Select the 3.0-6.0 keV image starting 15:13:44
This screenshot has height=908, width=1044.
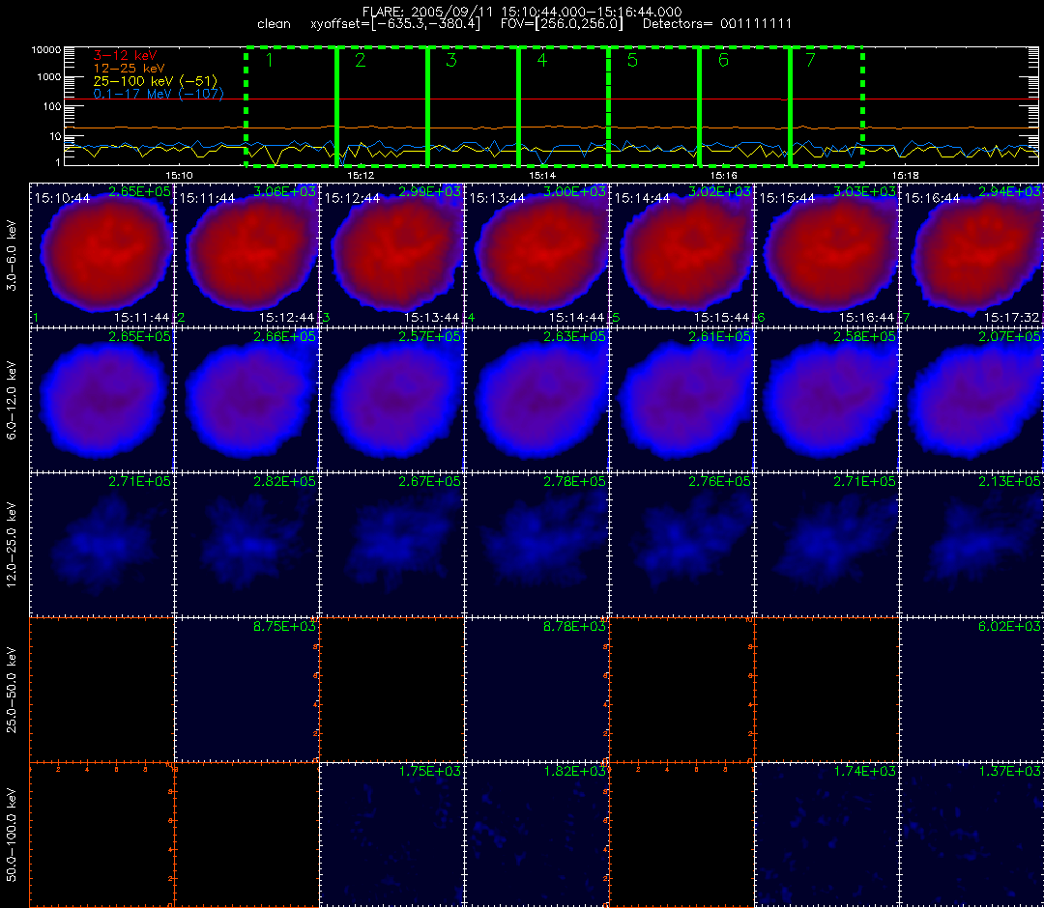tap(537, 255)
